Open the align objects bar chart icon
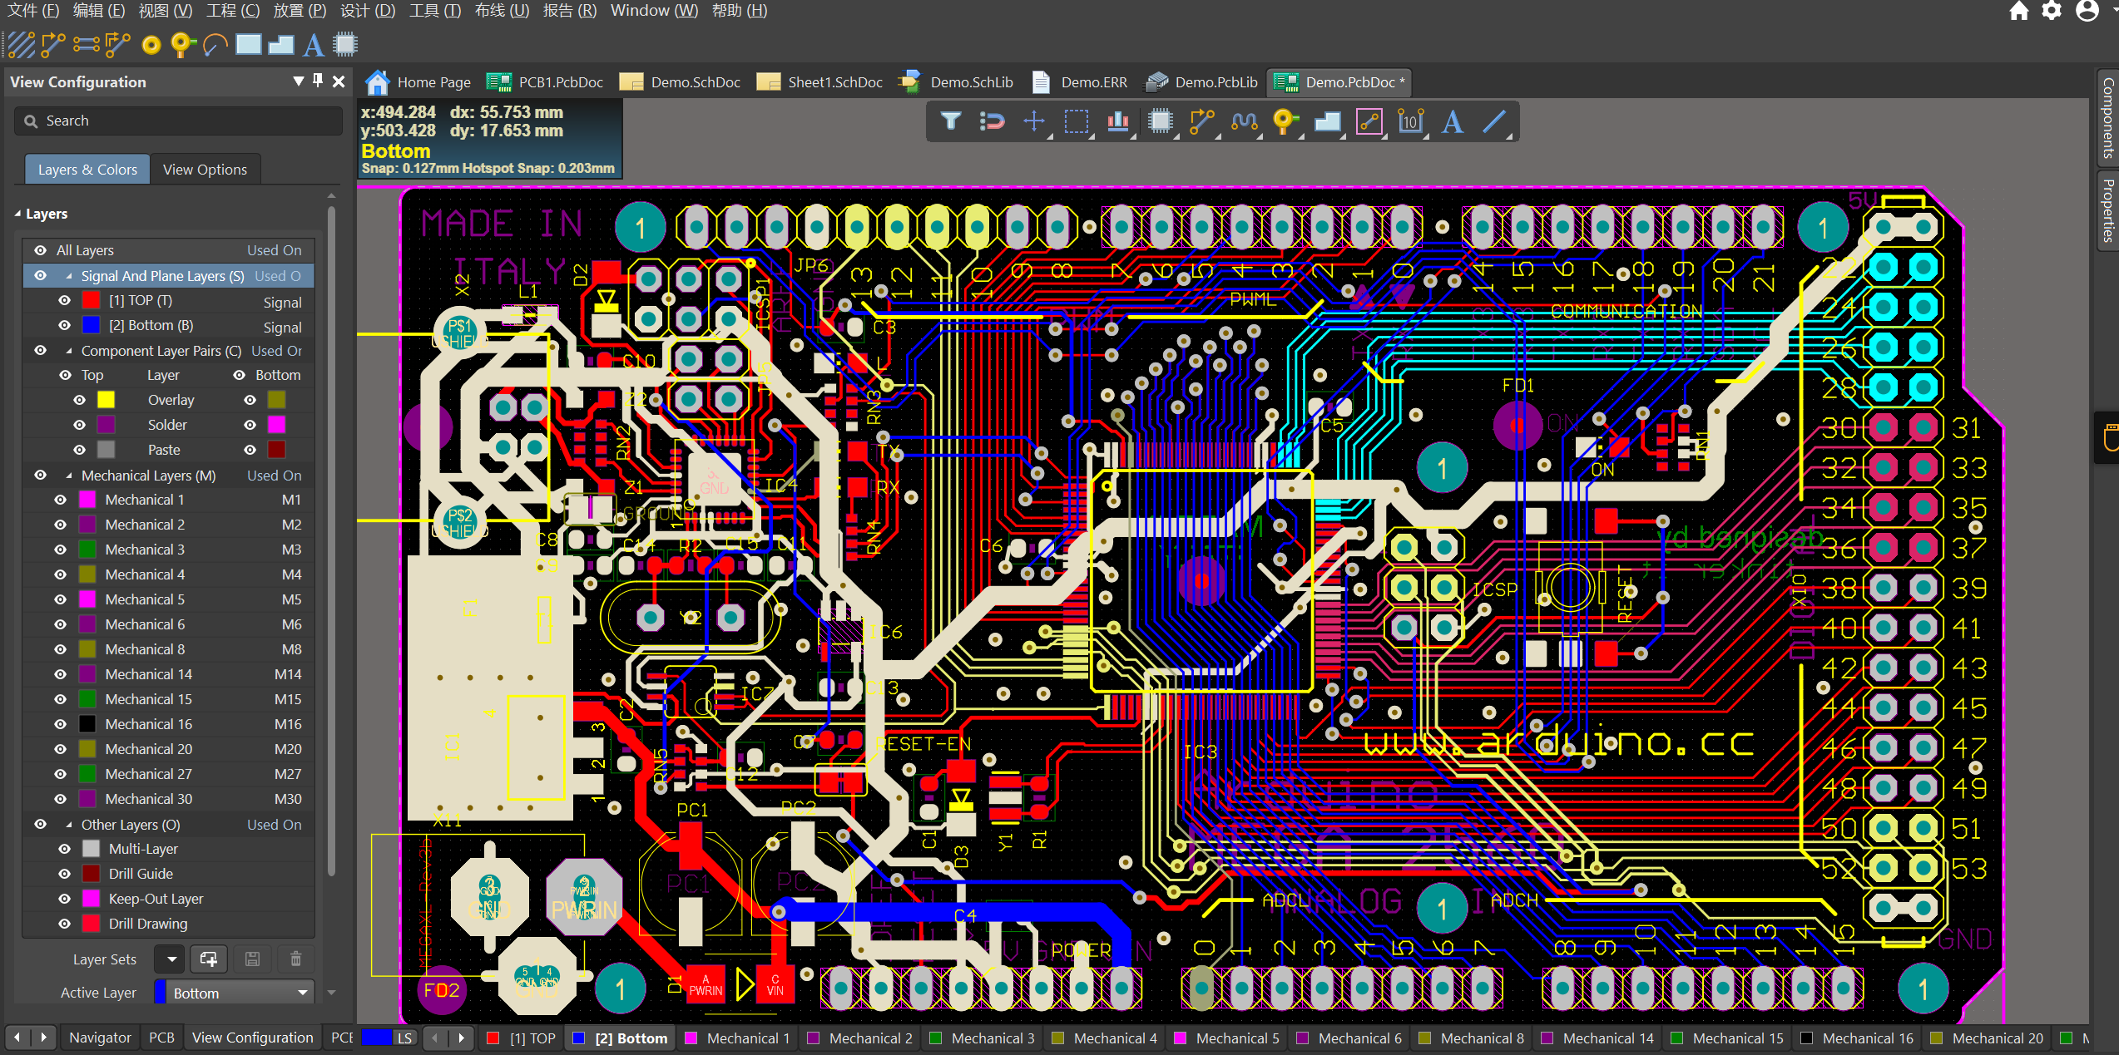 [1118, 121]
